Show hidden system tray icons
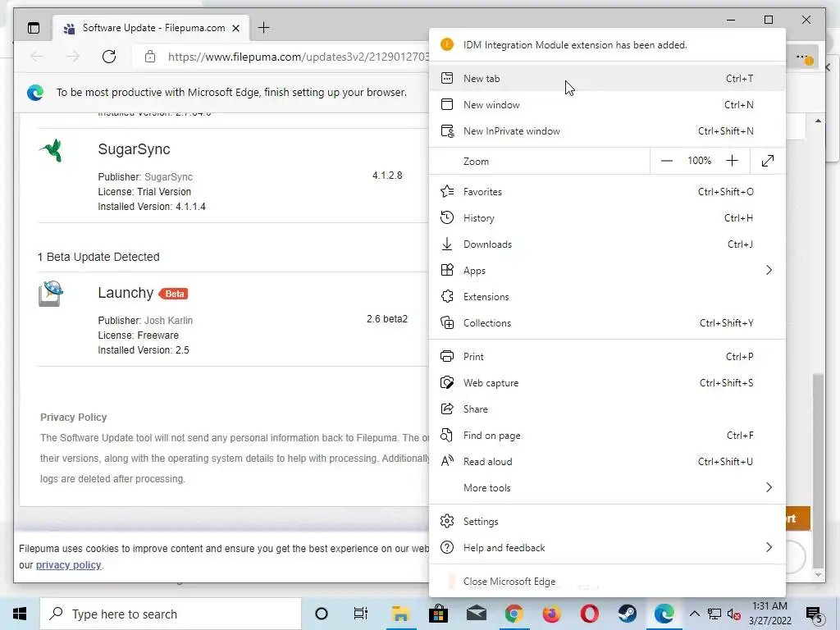The height and width of the screenshot is (630, 840). (694, 614)
